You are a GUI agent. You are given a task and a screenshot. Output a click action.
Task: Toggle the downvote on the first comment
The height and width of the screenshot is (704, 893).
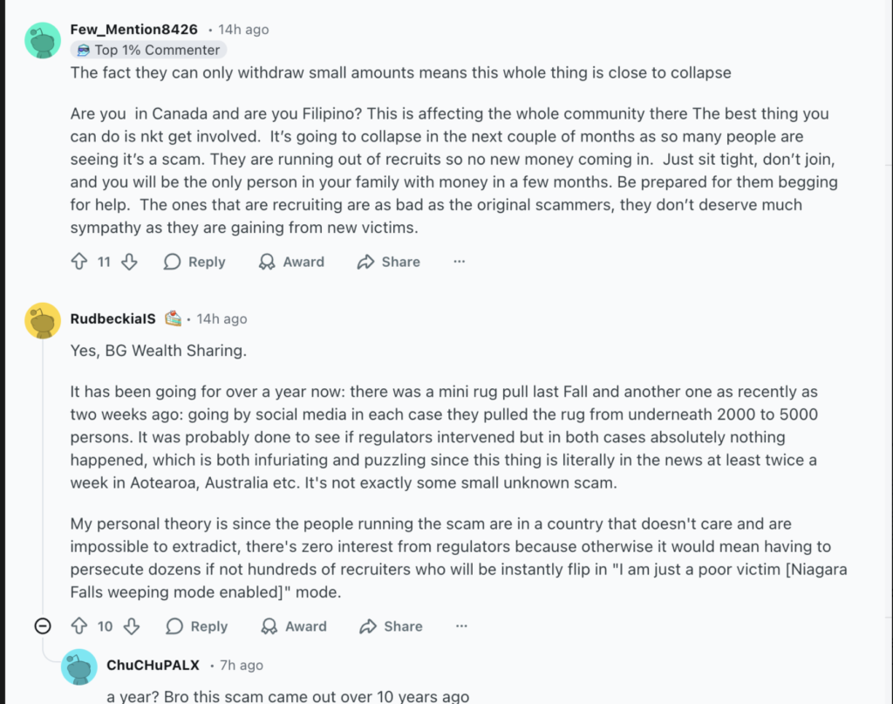(x=128, y=261)
